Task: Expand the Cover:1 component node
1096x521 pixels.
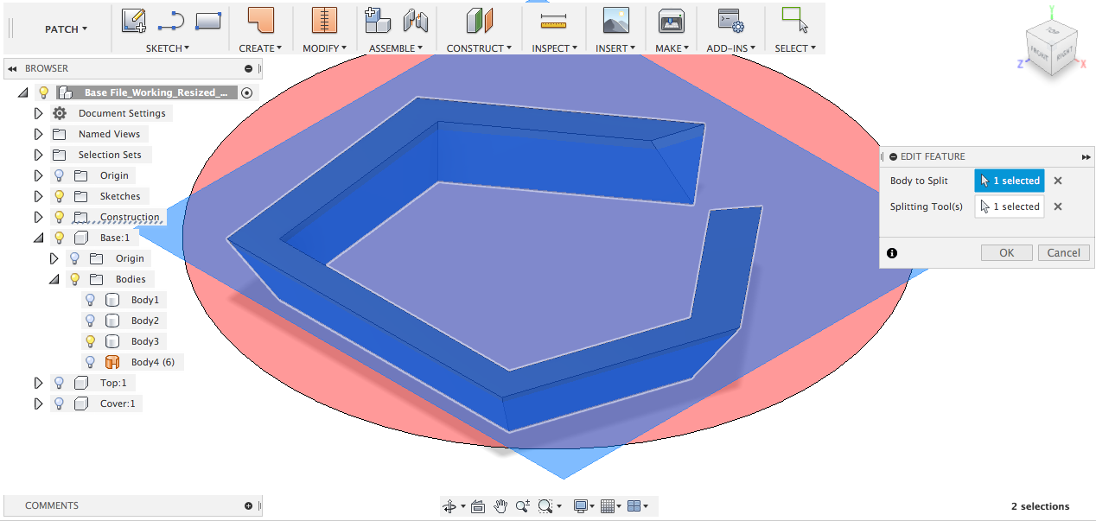Action: pos(38,403)
